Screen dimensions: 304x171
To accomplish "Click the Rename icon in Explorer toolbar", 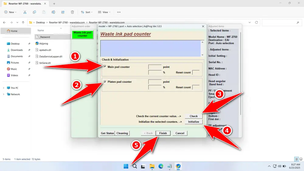I will [53, 12].
